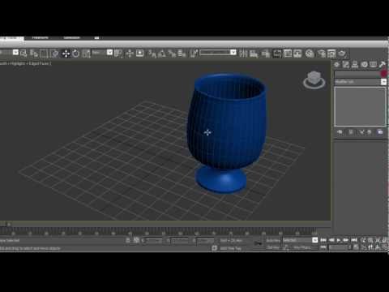Choose the Select and Scale tool
This screenshot has width=389, height=292.
click(x=86, y=54)
